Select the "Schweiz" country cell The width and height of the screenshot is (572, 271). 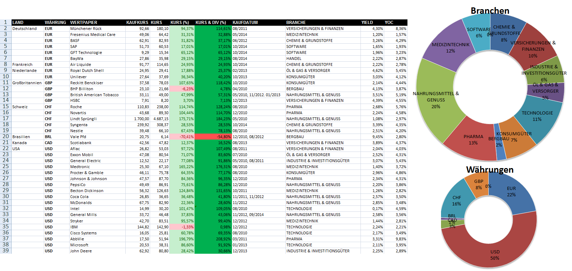28,107
